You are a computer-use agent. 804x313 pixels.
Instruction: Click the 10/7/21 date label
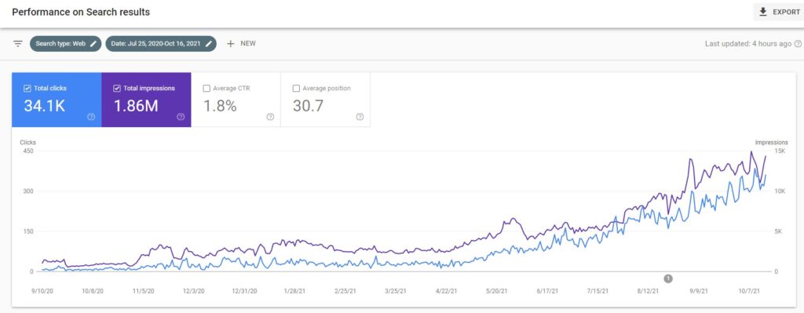(x=750, y=291)
